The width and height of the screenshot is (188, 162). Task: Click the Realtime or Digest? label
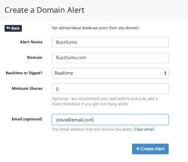point(24,73)
